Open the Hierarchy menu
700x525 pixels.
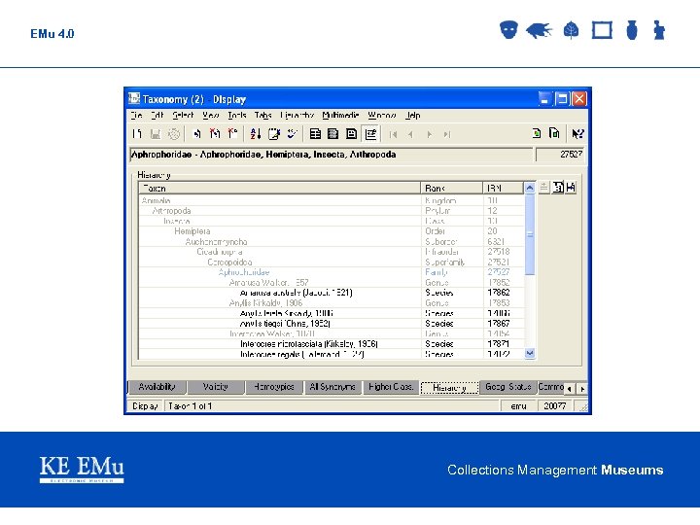(297, 115)
